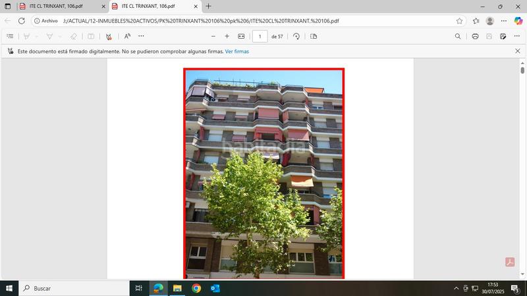Select the add text tool

point(91,36)
